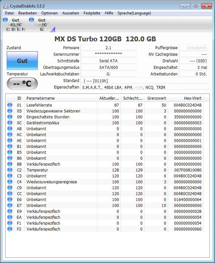Click the status icon for Gerätestromzyklus
The height and width of the screenshot is (263, 215).
click(x=10, y=123)
